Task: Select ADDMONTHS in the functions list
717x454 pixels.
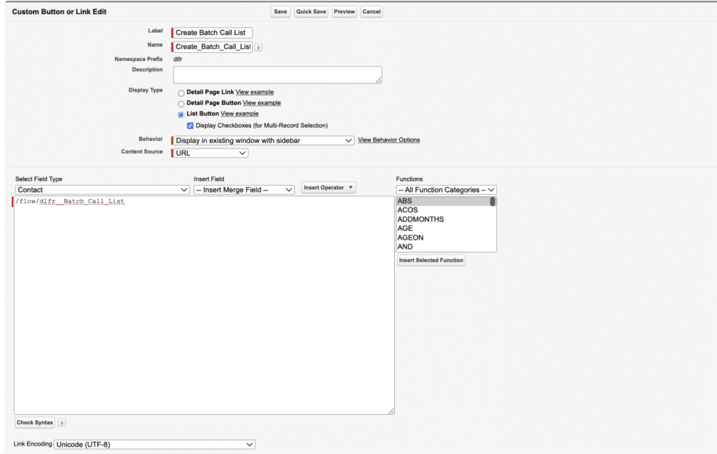Action: [420, 219]
